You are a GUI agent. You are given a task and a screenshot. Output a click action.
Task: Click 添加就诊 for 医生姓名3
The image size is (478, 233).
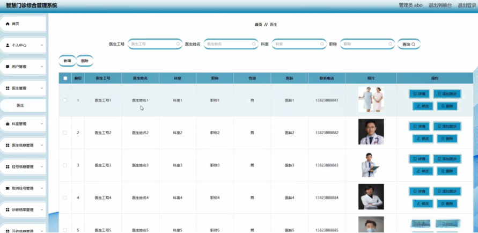(x=447, y=158)
